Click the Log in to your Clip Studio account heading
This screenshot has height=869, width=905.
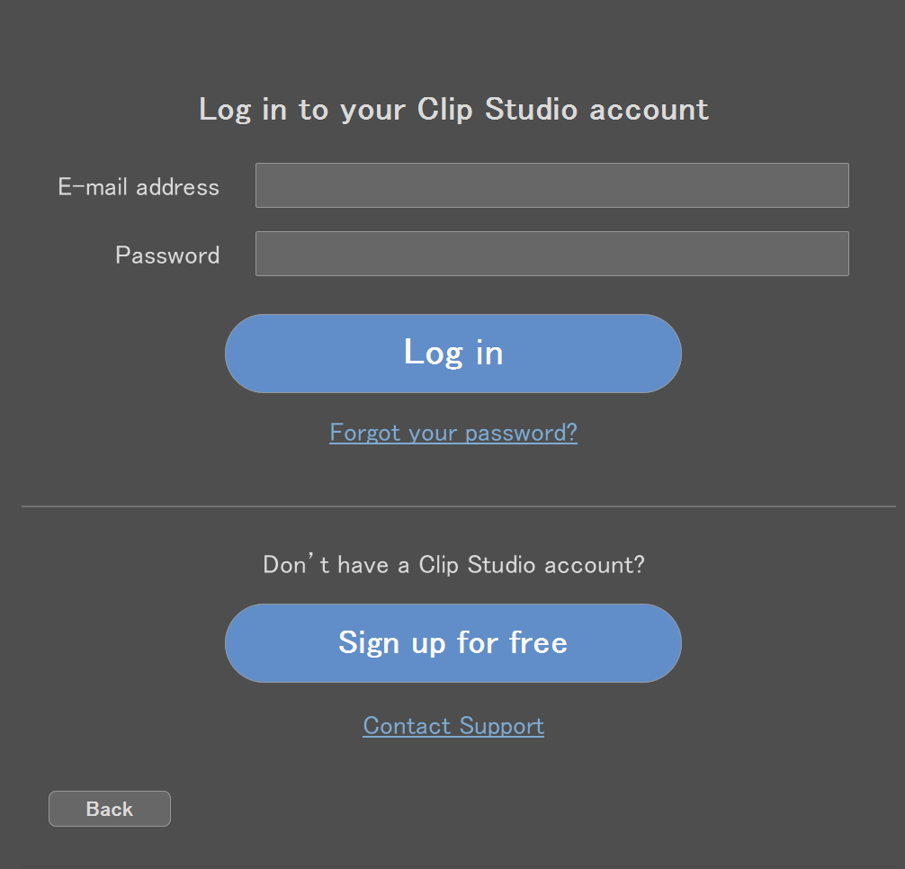point(453,110)
